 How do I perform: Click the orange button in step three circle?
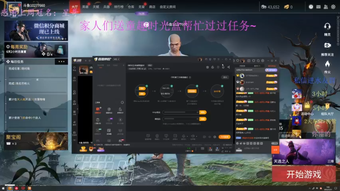point(192,91)
